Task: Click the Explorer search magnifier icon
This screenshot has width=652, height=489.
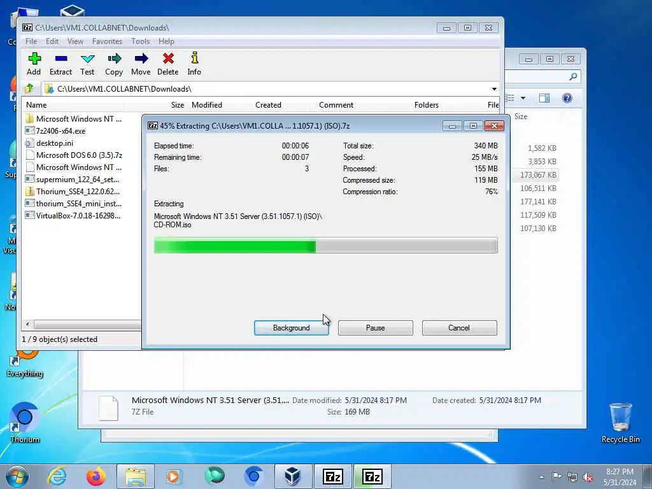Action: [573, 76]
